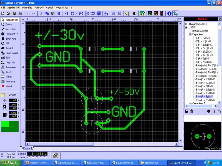Viewport: 222px width, 166px height.
Task: Select the Vezetősáv track tool
Action: click(9, 29)
